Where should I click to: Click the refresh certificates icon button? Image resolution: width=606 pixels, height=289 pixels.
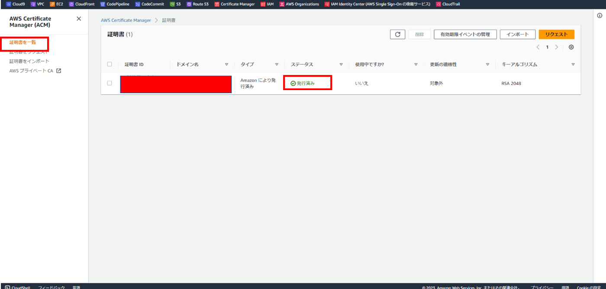[x=397, y=34]
